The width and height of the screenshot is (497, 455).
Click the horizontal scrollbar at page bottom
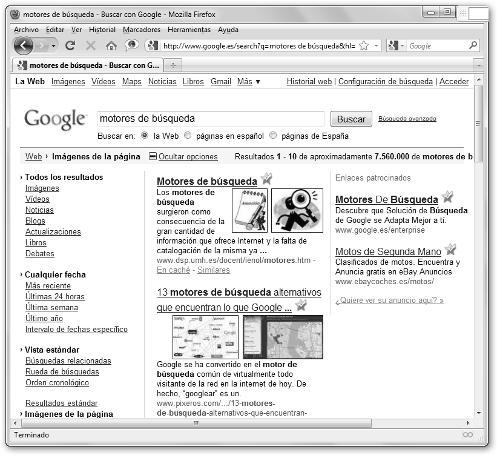[194, 423]
